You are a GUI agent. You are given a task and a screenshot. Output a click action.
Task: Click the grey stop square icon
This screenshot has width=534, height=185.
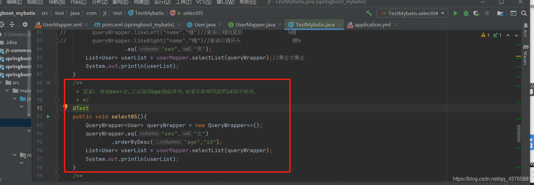click(x=487, y=13)
